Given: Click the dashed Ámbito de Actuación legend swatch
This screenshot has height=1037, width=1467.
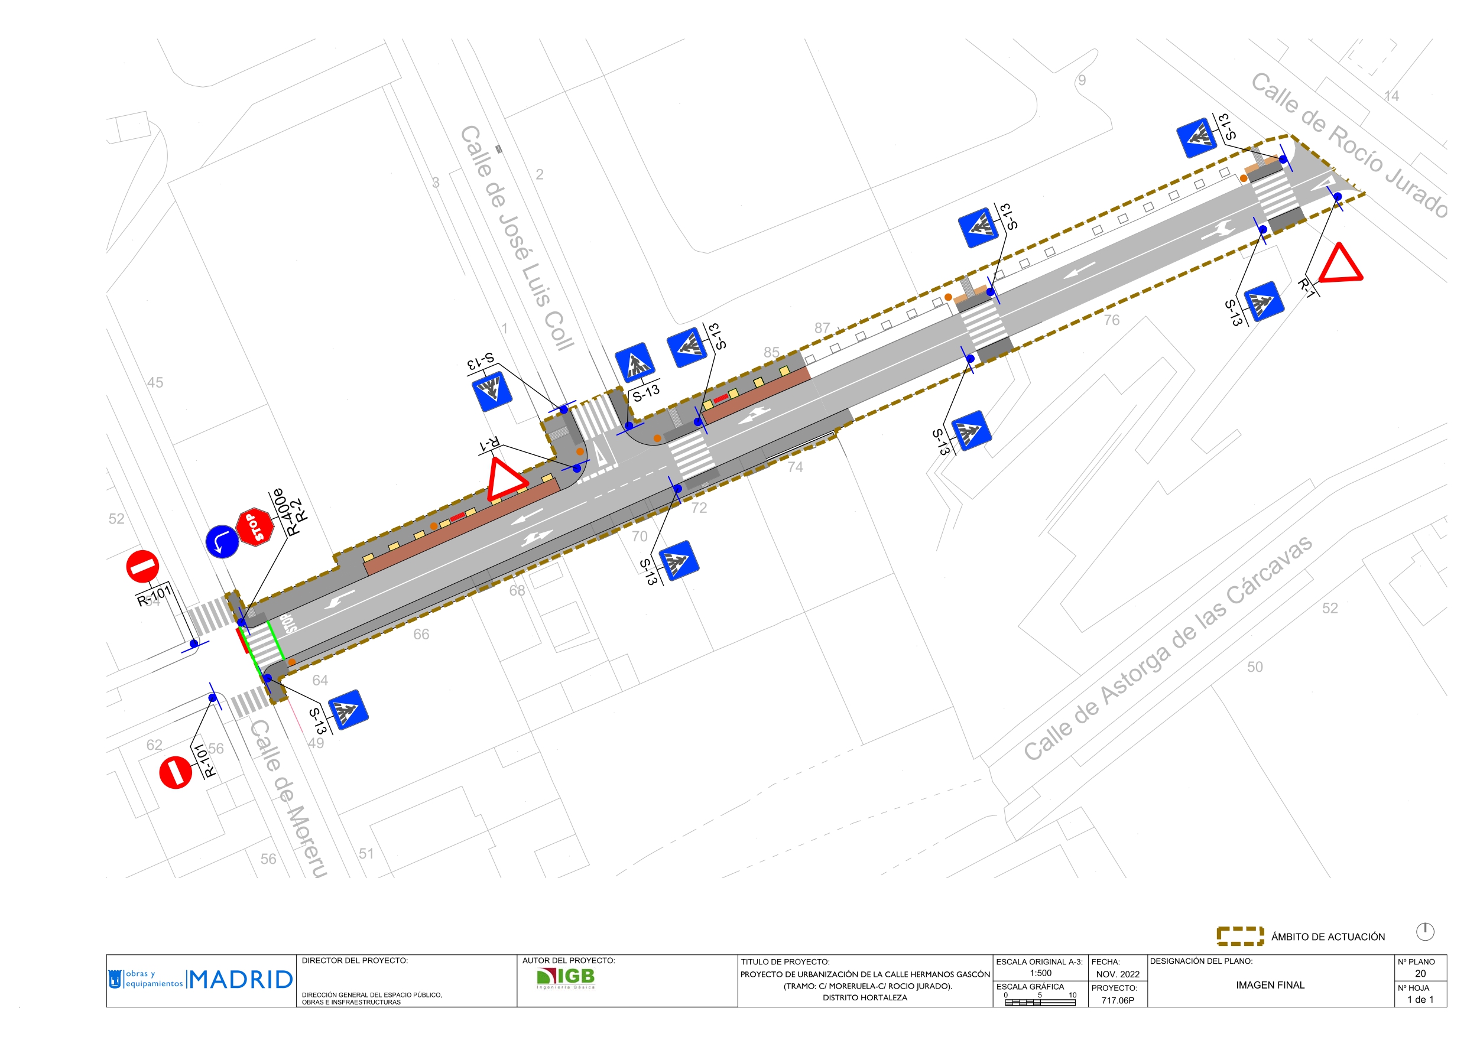Looking at the screenshot, I should click(1239, 936).
